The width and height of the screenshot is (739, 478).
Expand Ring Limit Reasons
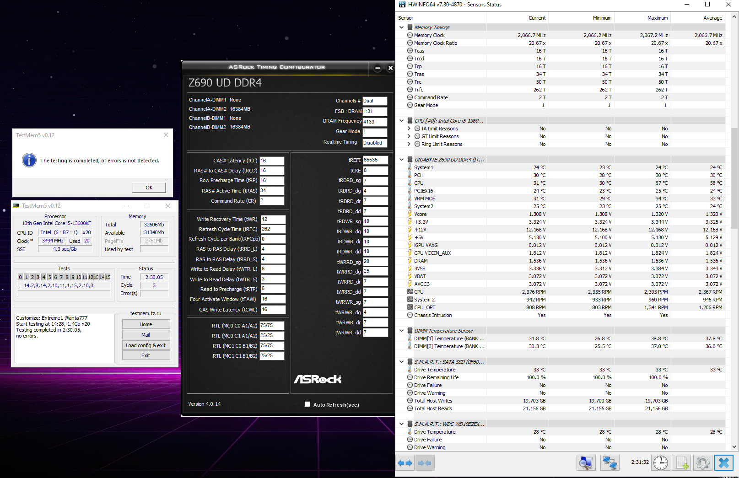click(x=409, y=144)
